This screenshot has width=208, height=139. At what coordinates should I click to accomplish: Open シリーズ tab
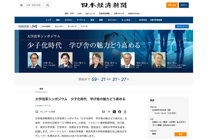(84, 26)
